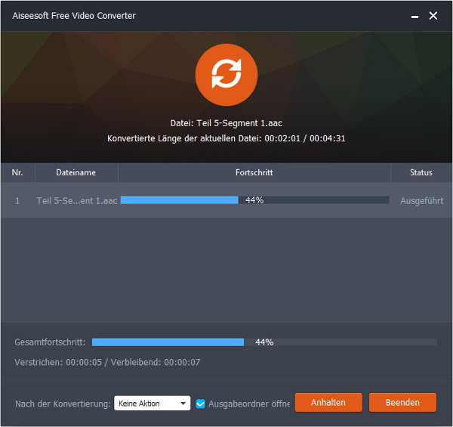
Task: Toggle the Ausgabeordner öffnen checkbox
Action: 201,404
